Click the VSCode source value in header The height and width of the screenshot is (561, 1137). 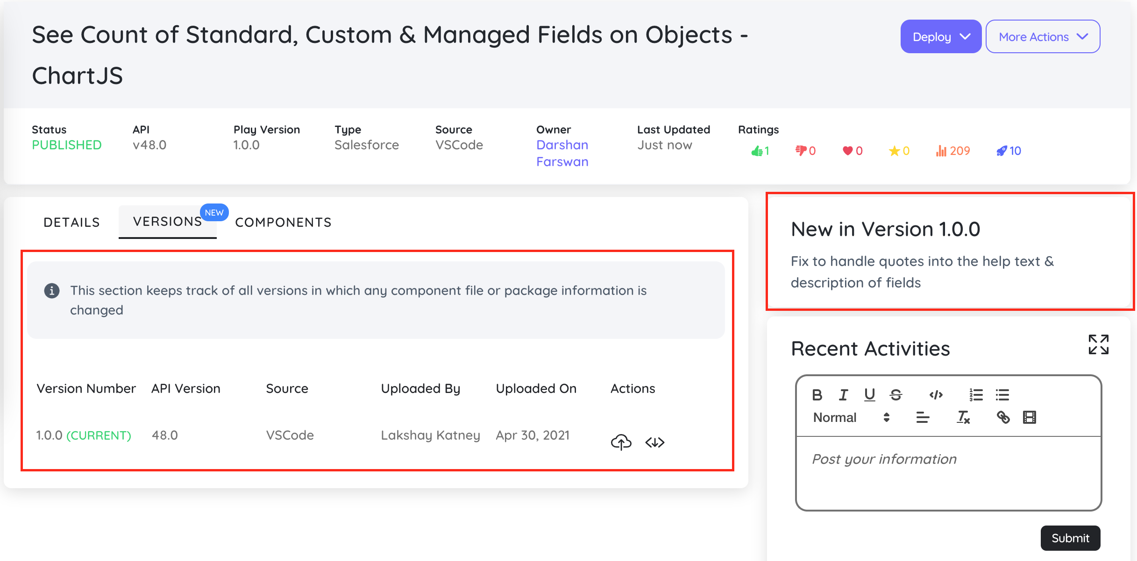pos(459,145)
